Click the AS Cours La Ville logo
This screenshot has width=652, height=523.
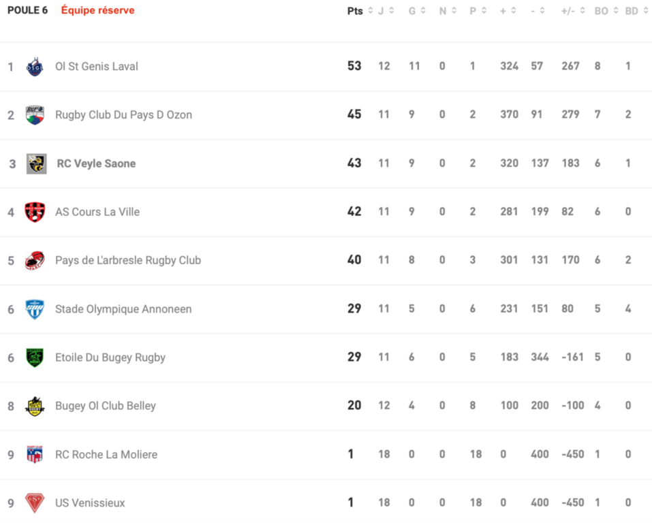(x=35, y=212)
